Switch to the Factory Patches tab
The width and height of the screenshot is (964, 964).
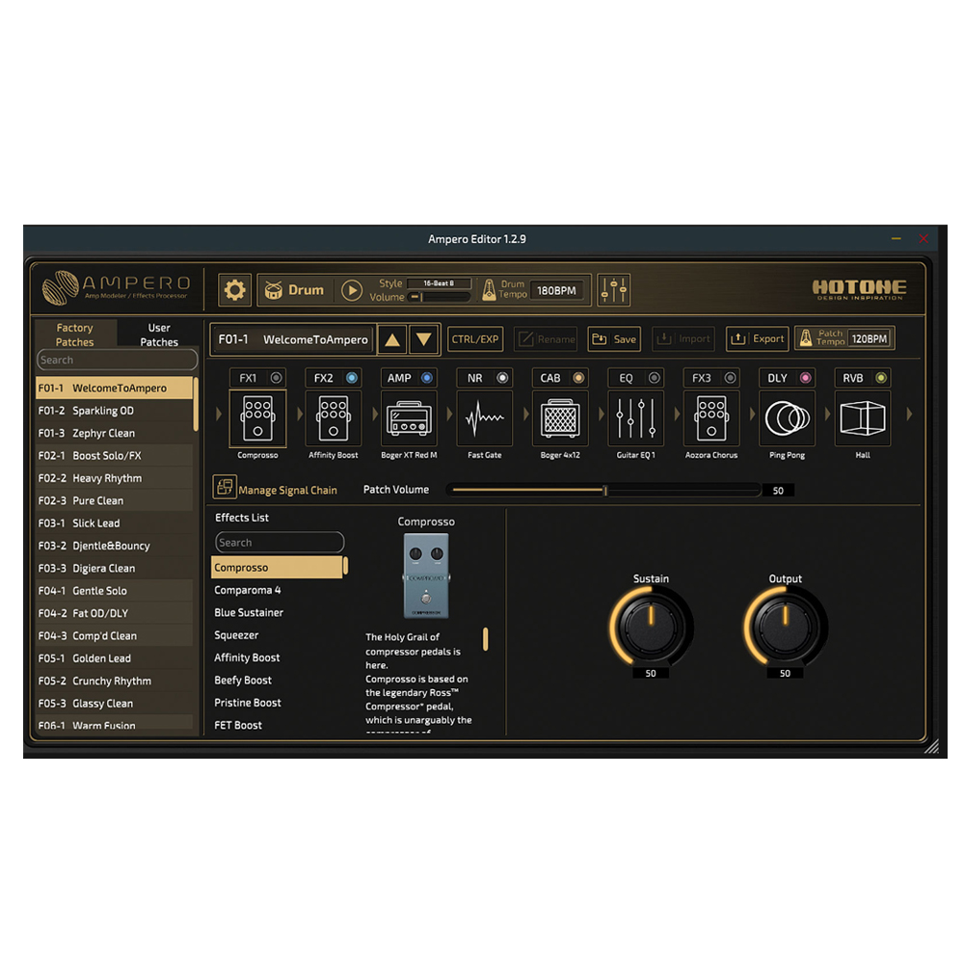click(x=75, y=335)
